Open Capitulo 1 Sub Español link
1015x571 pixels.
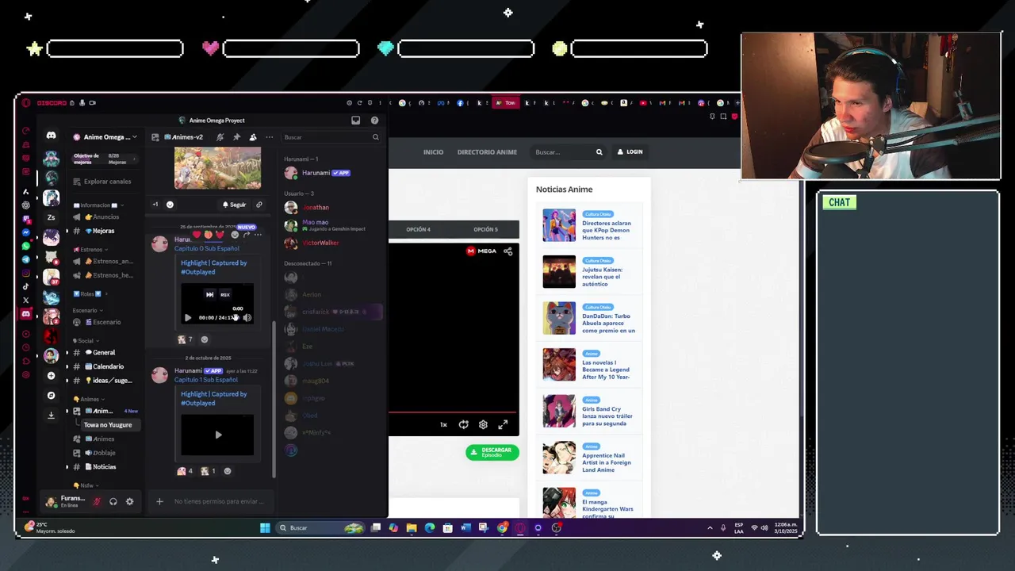click(205, 380)
